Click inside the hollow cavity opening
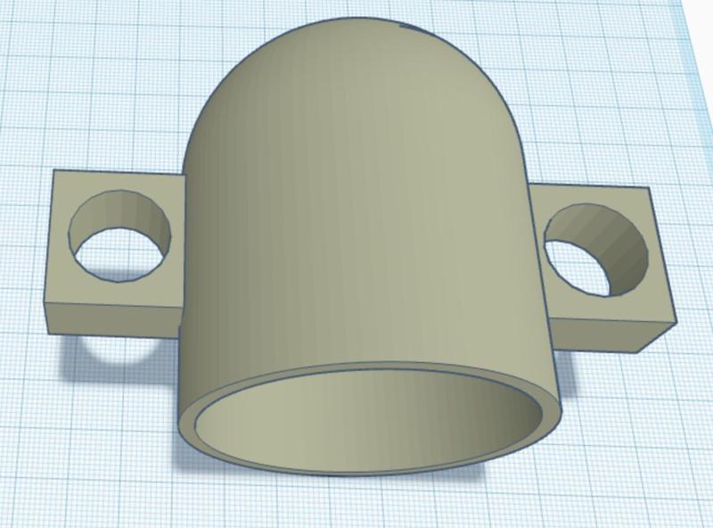Screen dimensions: 713x528 tap(356, 424)
